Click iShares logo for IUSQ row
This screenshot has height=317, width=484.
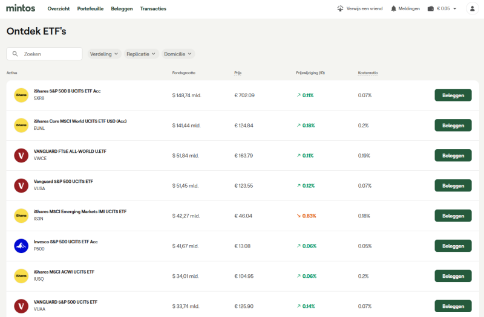(x=21, y=276)
